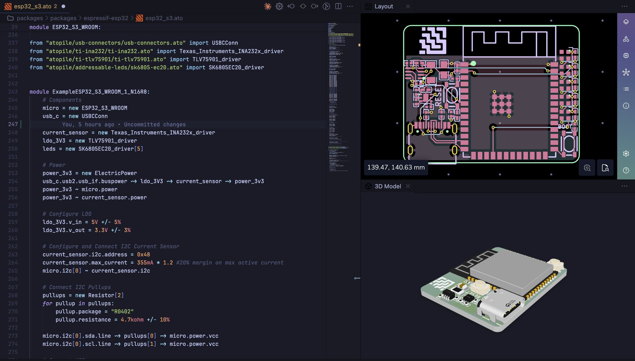Open the Properties list panel in layout sidebar
The width and height of the screenshot is (635, 361).
[626, 89]
